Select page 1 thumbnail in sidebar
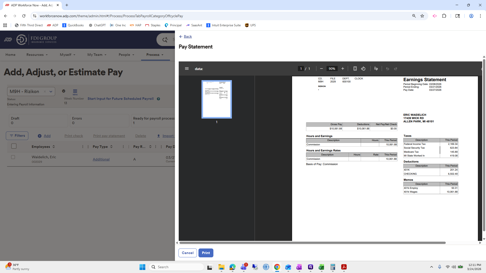 click(x=216, y=99)
